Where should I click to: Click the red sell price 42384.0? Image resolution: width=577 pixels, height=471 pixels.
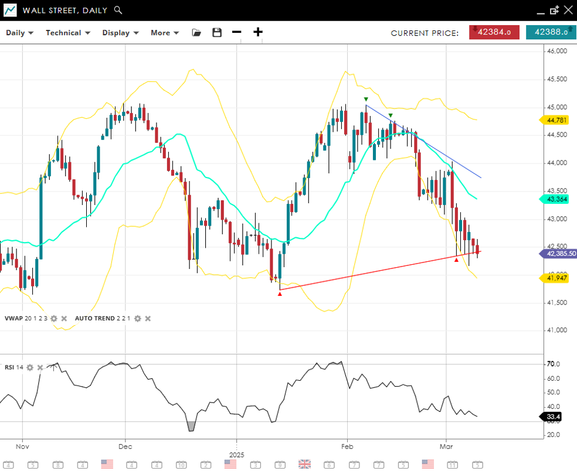494,33
